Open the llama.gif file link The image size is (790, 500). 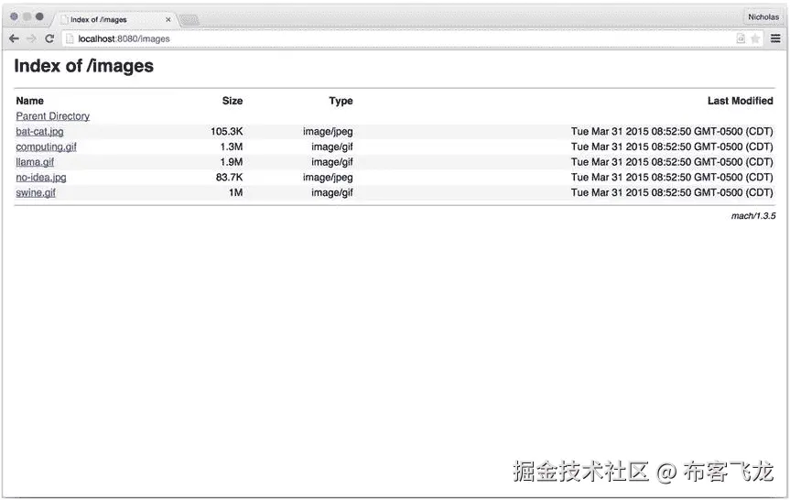(35, 162)
